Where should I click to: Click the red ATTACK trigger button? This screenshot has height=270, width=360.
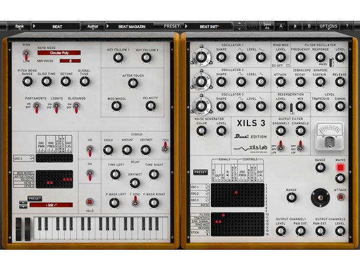(340, 197)
